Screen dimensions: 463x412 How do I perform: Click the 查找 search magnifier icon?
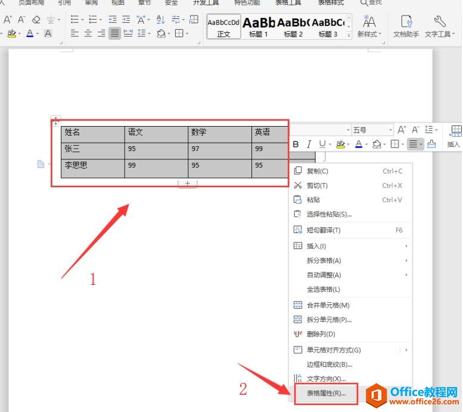click(x=363, y=3)
